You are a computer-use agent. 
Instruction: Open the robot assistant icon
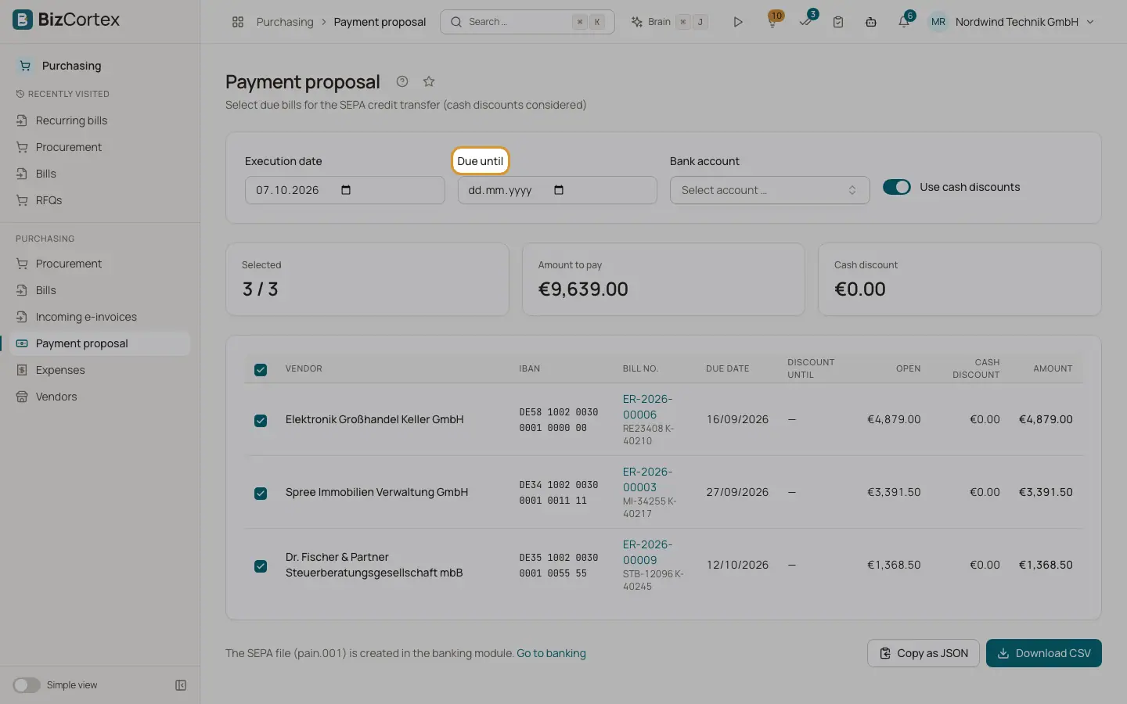tap(871, 22)
